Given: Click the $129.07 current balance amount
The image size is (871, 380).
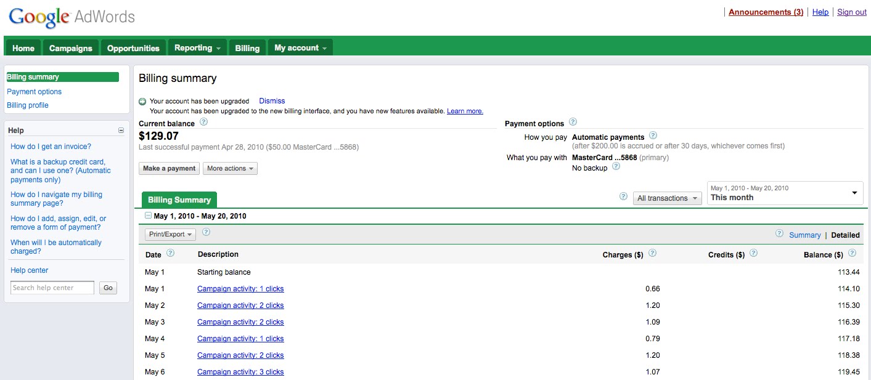Looking at the screenshot, I should coord(158,136).
